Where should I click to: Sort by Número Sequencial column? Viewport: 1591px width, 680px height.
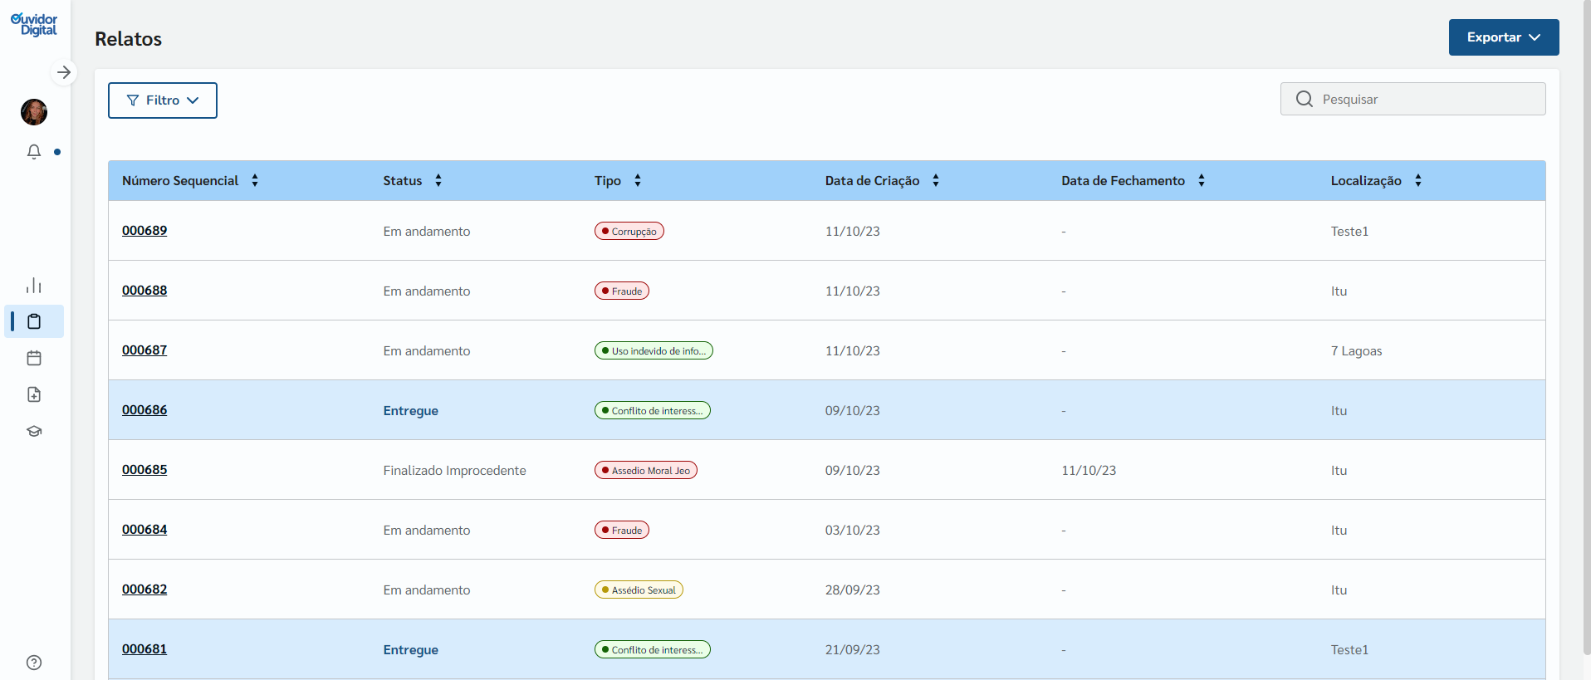[255, 180]
